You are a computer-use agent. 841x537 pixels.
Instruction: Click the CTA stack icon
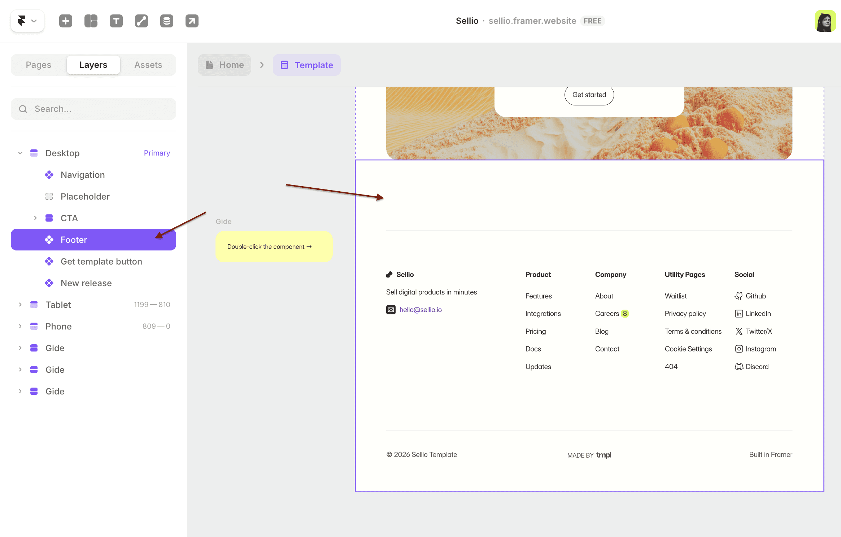[49, 218]
